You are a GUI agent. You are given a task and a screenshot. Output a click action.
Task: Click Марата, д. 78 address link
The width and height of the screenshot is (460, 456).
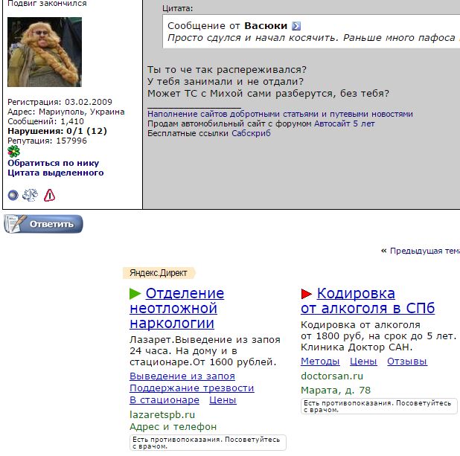pos(336,391)
